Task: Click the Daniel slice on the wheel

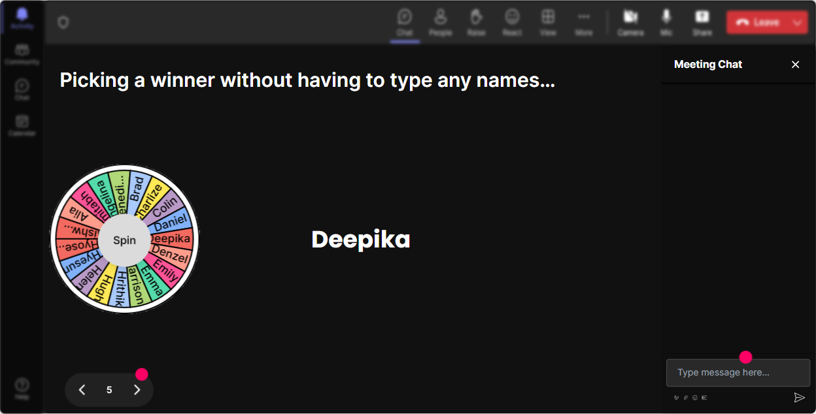Action: [x=169, y=222]
